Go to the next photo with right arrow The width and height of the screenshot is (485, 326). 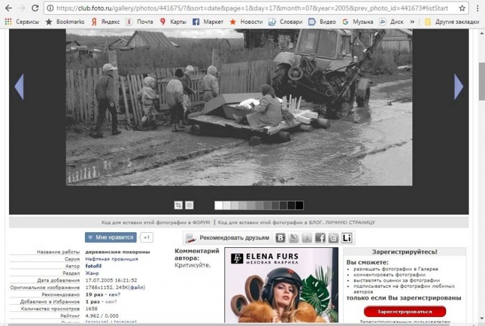tap(458, 87)
